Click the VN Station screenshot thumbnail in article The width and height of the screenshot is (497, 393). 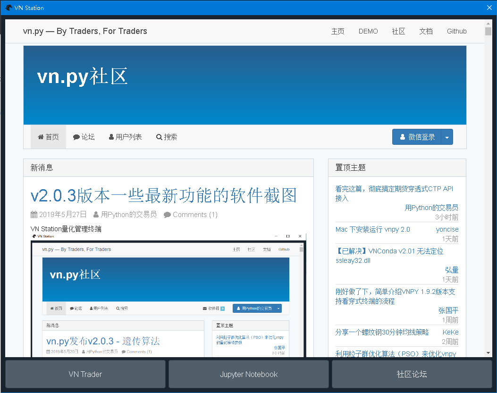pos(168,295)
